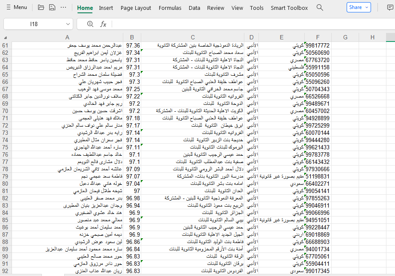
Task: Click the Share button
Action: [x=355, y=7]
